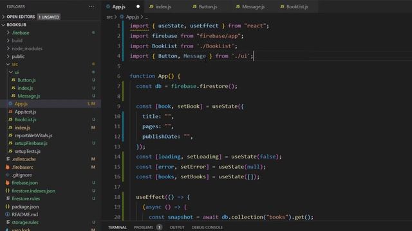Image resolution: width=412 pixels, height=231 pixels.
Task: Open the Debug Console panel tab
Action: (207, 227)
